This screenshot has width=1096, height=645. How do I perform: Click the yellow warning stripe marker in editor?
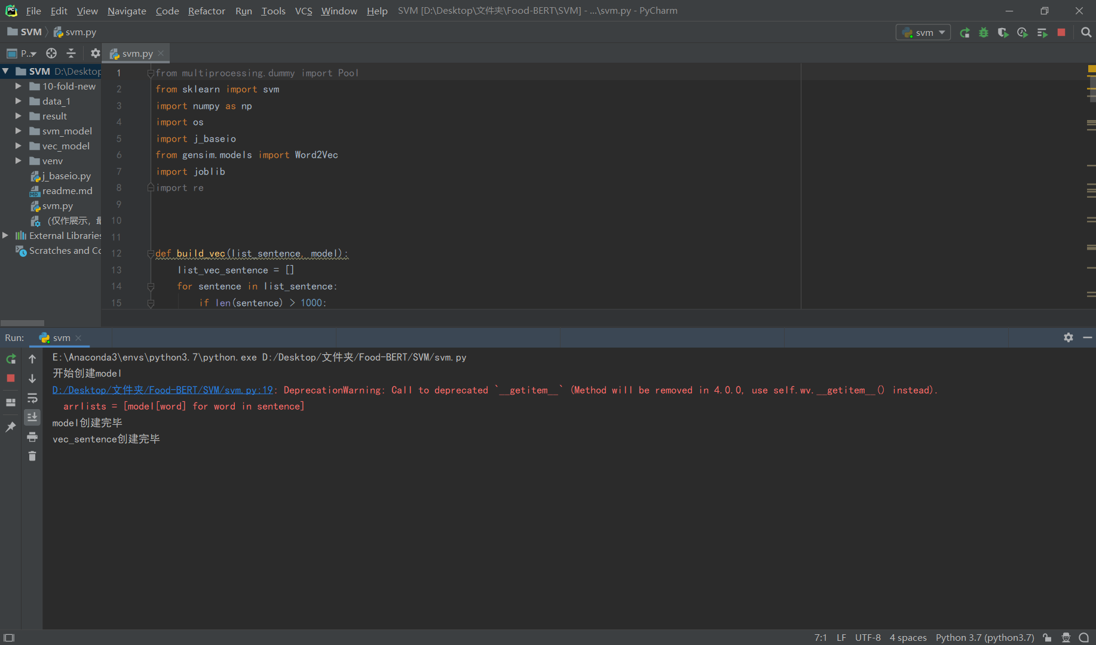coord(1091,69)
